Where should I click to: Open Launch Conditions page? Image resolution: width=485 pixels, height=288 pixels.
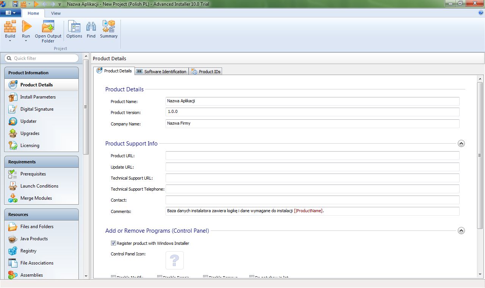[42, 186]
